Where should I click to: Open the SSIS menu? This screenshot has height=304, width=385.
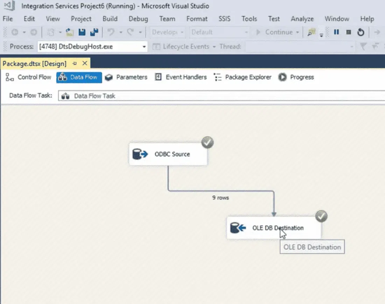pos(224,19)
